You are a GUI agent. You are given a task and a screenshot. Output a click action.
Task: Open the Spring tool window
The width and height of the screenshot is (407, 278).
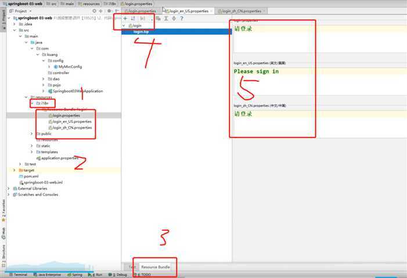click(75, 275)
